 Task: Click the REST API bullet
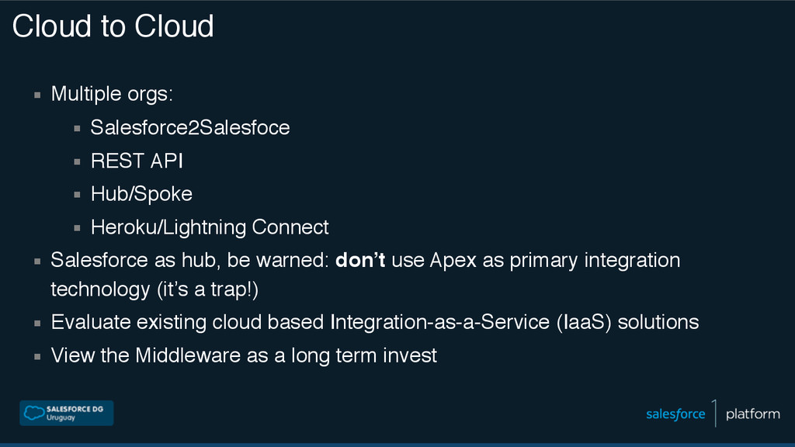[x=137, y=161]
